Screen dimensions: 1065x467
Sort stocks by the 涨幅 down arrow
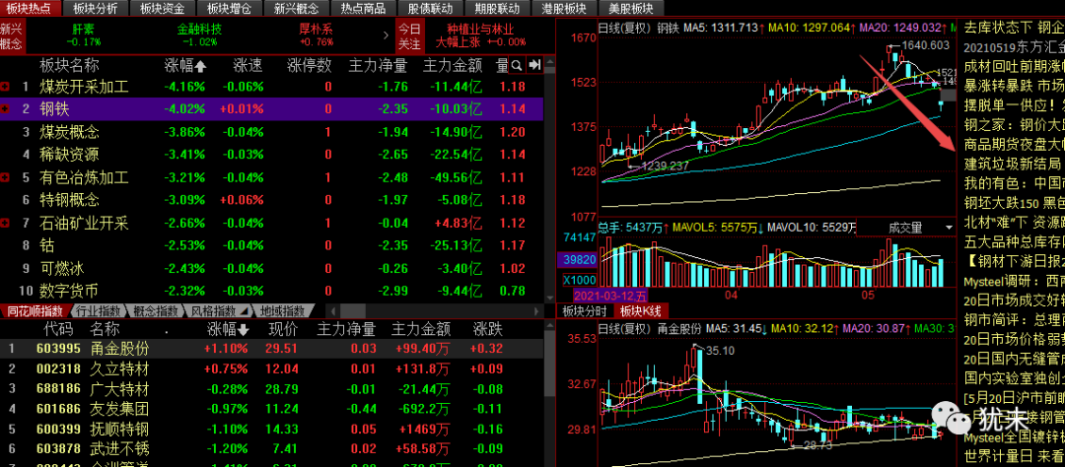click(x=243, y=330)
